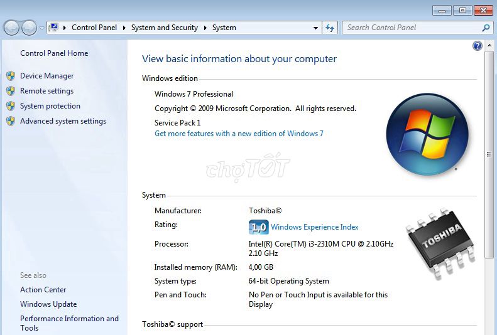
Task: Click the vertical scrollbar down arrow
Action: point(489,330)
